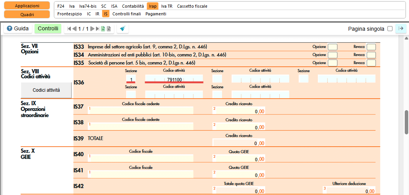The image size is (409, 195).
Task: Click the IS37 Codice fiscale cedente field
Action: click(x=140, y=111)
